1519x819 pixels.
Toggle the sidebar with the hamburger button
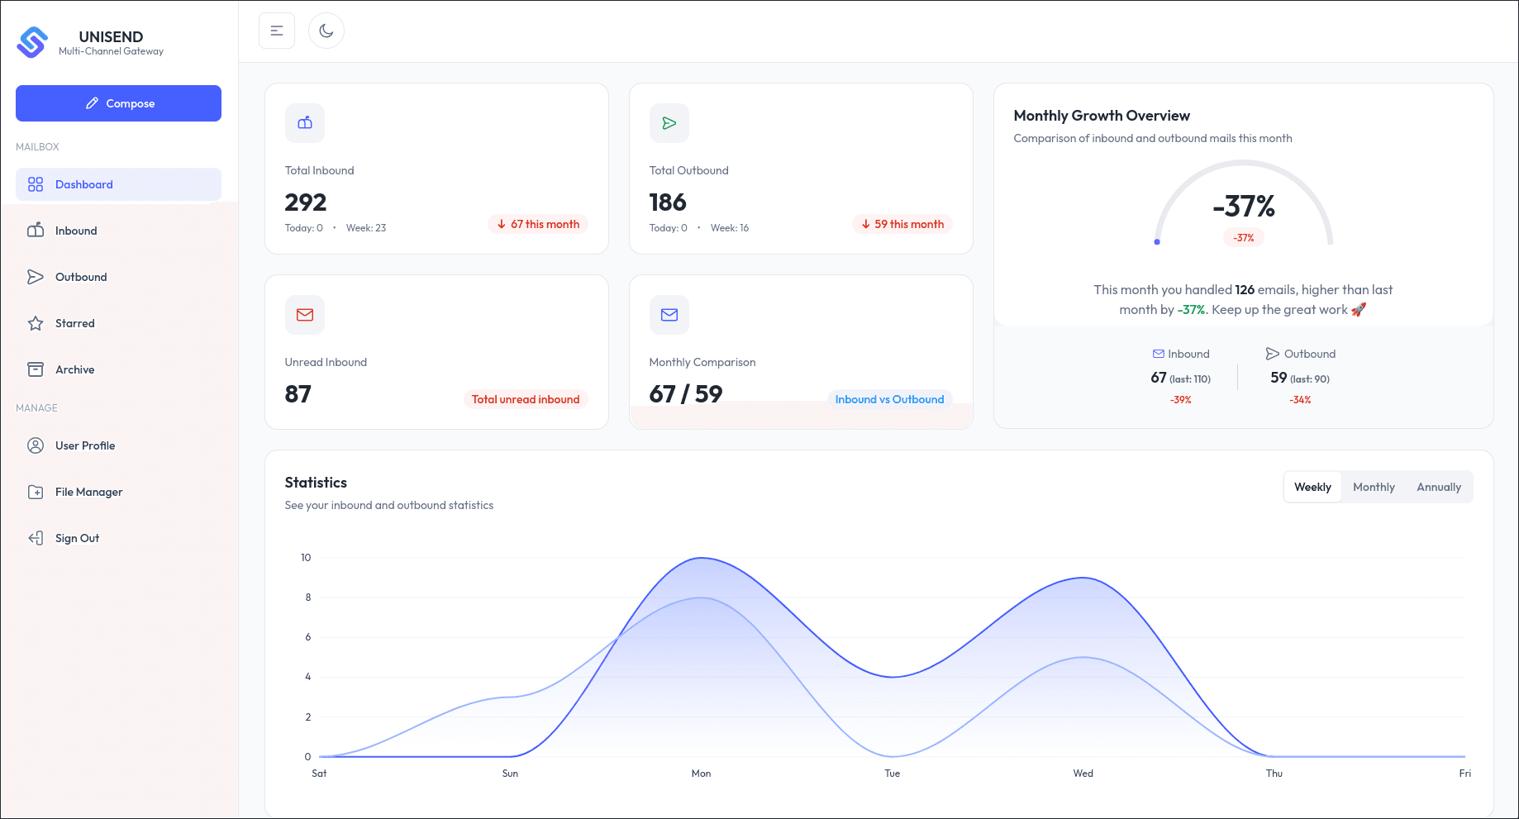(276, 31)
